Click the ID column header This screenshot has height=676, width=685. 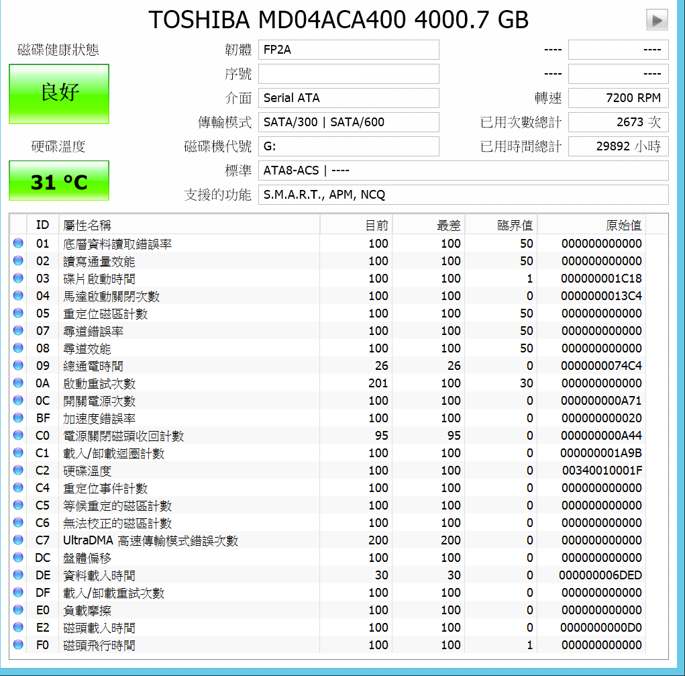pyautogui.click(x=43, y=225)
